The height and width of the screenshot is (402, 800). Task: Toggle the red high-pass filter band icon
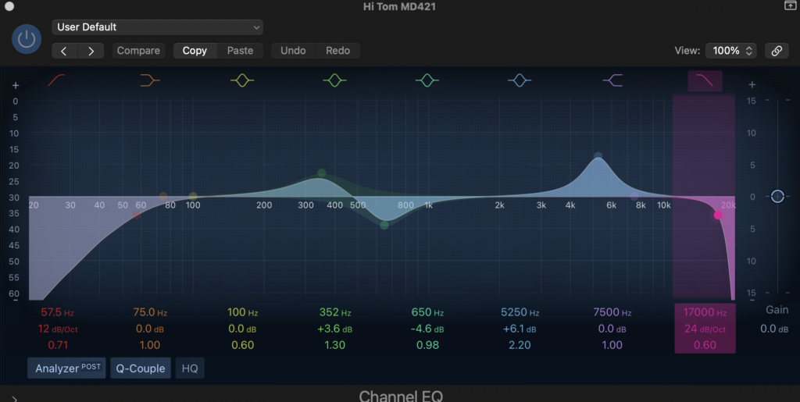(x=57, y=80)
